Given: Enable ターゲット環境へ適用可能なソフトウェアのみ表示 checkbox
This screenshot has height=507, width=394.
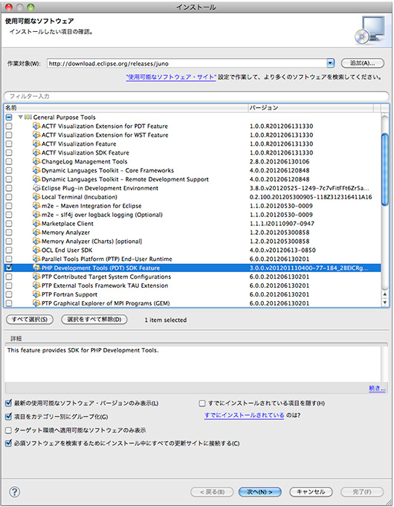Looking at the screenshot, I should (x=9, y=430).
